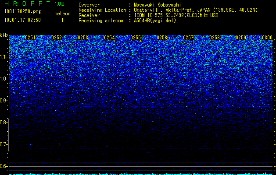Click observer name Masayuki Kobayashi
The width and height of the screenshot is (276, 175).
[x=158, y=5]
